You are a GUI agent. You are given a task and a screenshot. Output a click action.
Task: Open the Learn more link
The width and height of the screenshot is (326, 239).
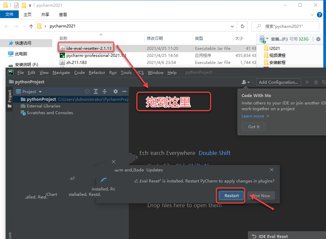[253, 116]
